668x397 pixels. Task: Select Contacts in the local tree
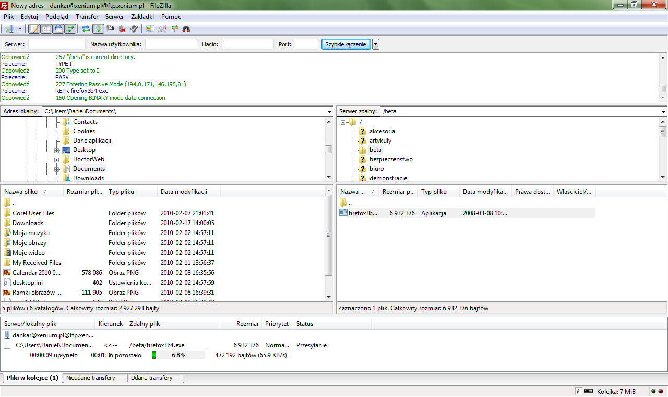click(85, 122)
